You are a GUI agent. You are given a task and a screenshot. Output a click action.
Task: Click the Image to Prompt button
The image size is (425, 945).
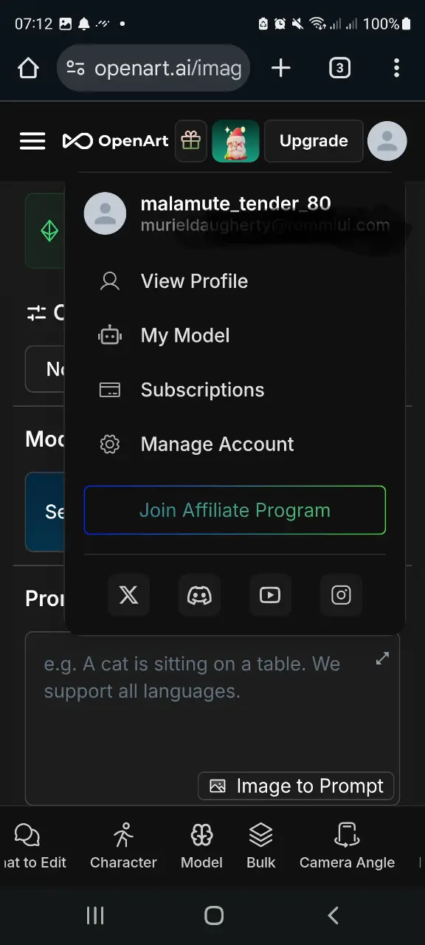[296, 786]
